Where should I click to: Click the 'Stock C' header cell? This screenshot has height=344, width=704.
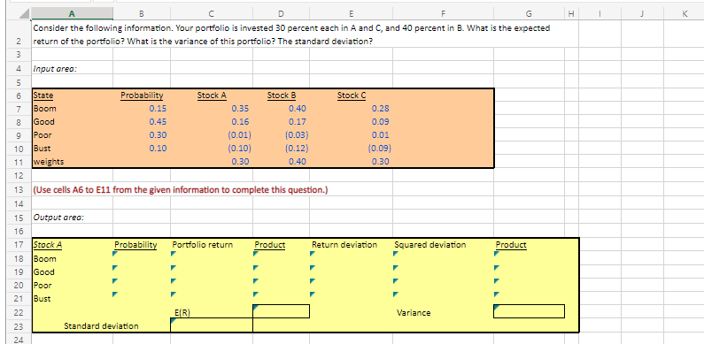coord(352,96)
